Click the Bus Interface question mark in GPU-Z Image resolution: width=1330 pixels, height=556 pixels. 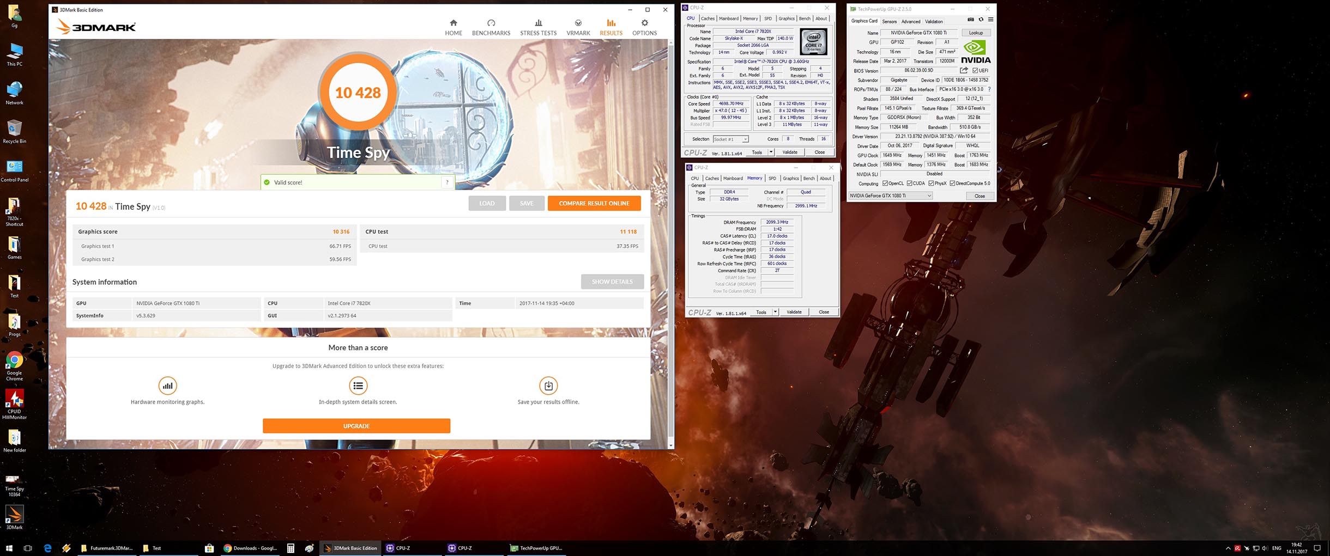coord(989,89)
